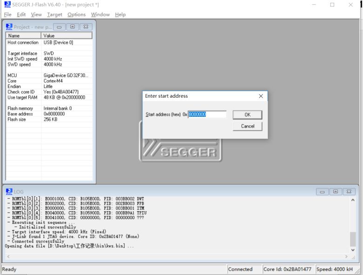Image resolution: width=363 pixels, height=275 pixels.
Task: Click the Connected status bar entry
Action: pos(244,269)
